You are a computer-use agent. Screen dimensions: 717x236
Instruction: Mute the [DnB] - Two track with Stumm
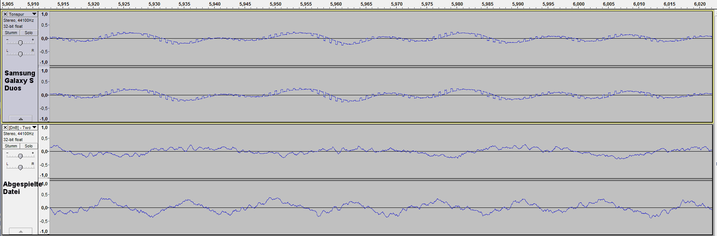point(11,146)
